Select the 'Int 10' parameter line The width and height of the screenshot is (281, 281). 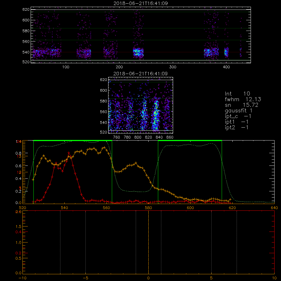tap(237, 94)
